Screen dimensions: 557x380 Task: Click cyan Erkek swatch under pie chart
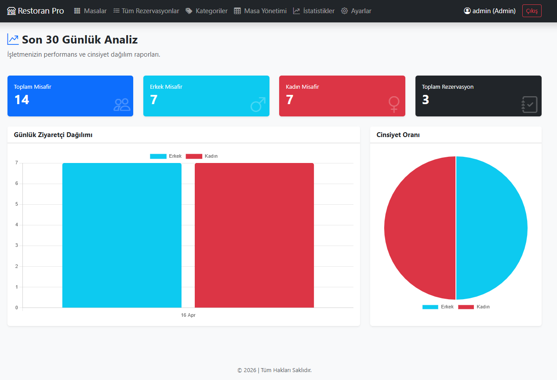430,307
